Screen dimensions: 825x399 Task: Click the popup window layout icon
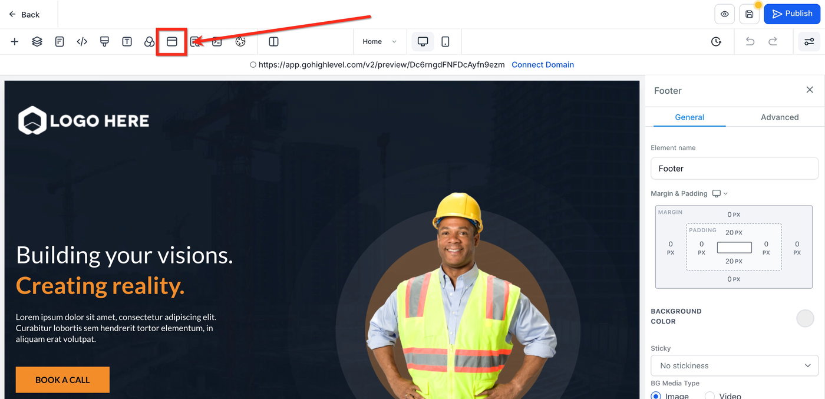(172, 42)
